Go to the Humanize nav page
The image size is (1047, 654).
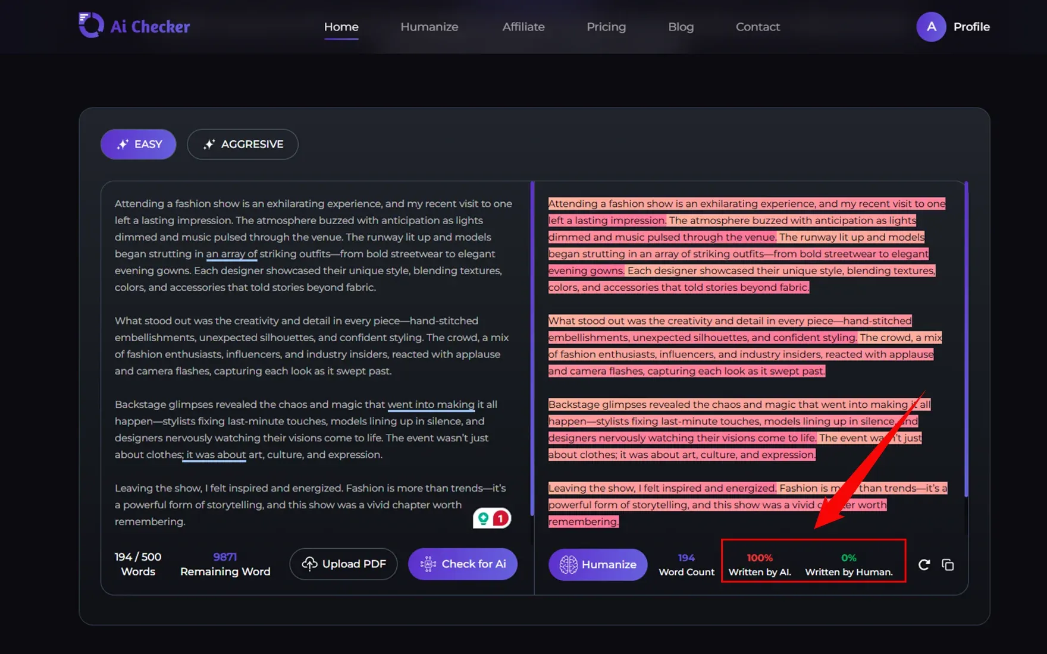[x=430, y=27]
